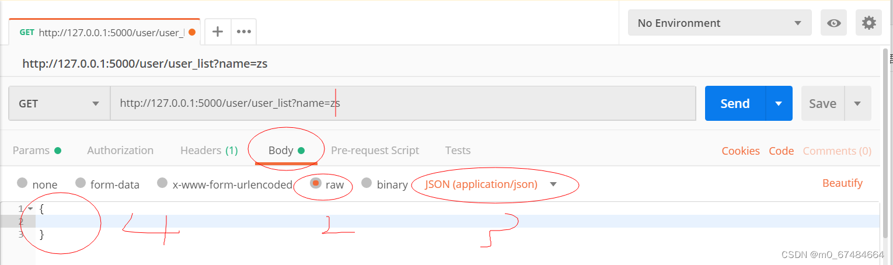This screenshot has height=265, width=893.
Task: Click the three-dots tab options icon
Action: point(243,32)
